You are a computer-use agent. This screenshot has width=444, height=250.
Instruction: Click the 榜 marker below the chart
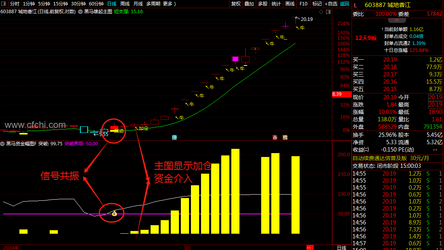point(285,138)
